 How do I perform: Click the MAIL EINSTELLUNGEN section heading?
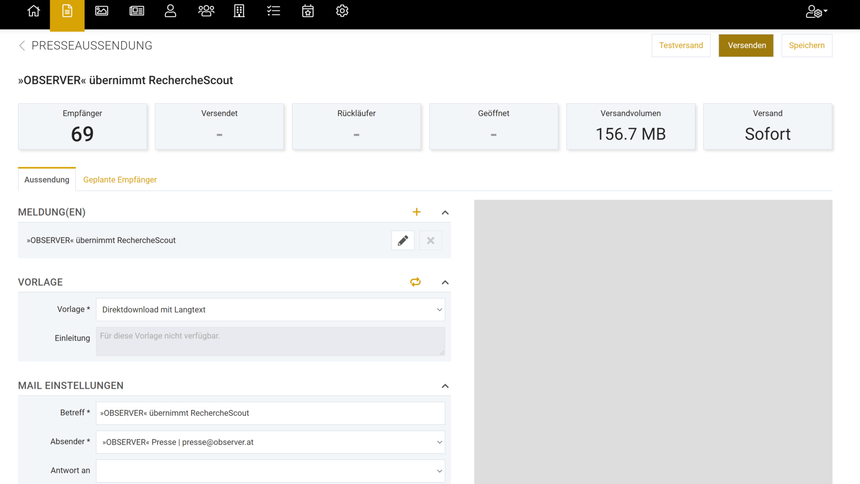(x=71, y=386)
